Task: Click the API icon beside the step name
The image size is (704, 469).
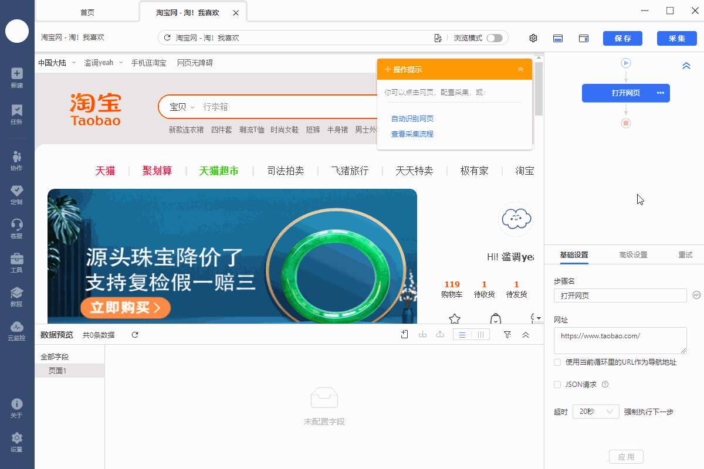Action: click(697, 295)
